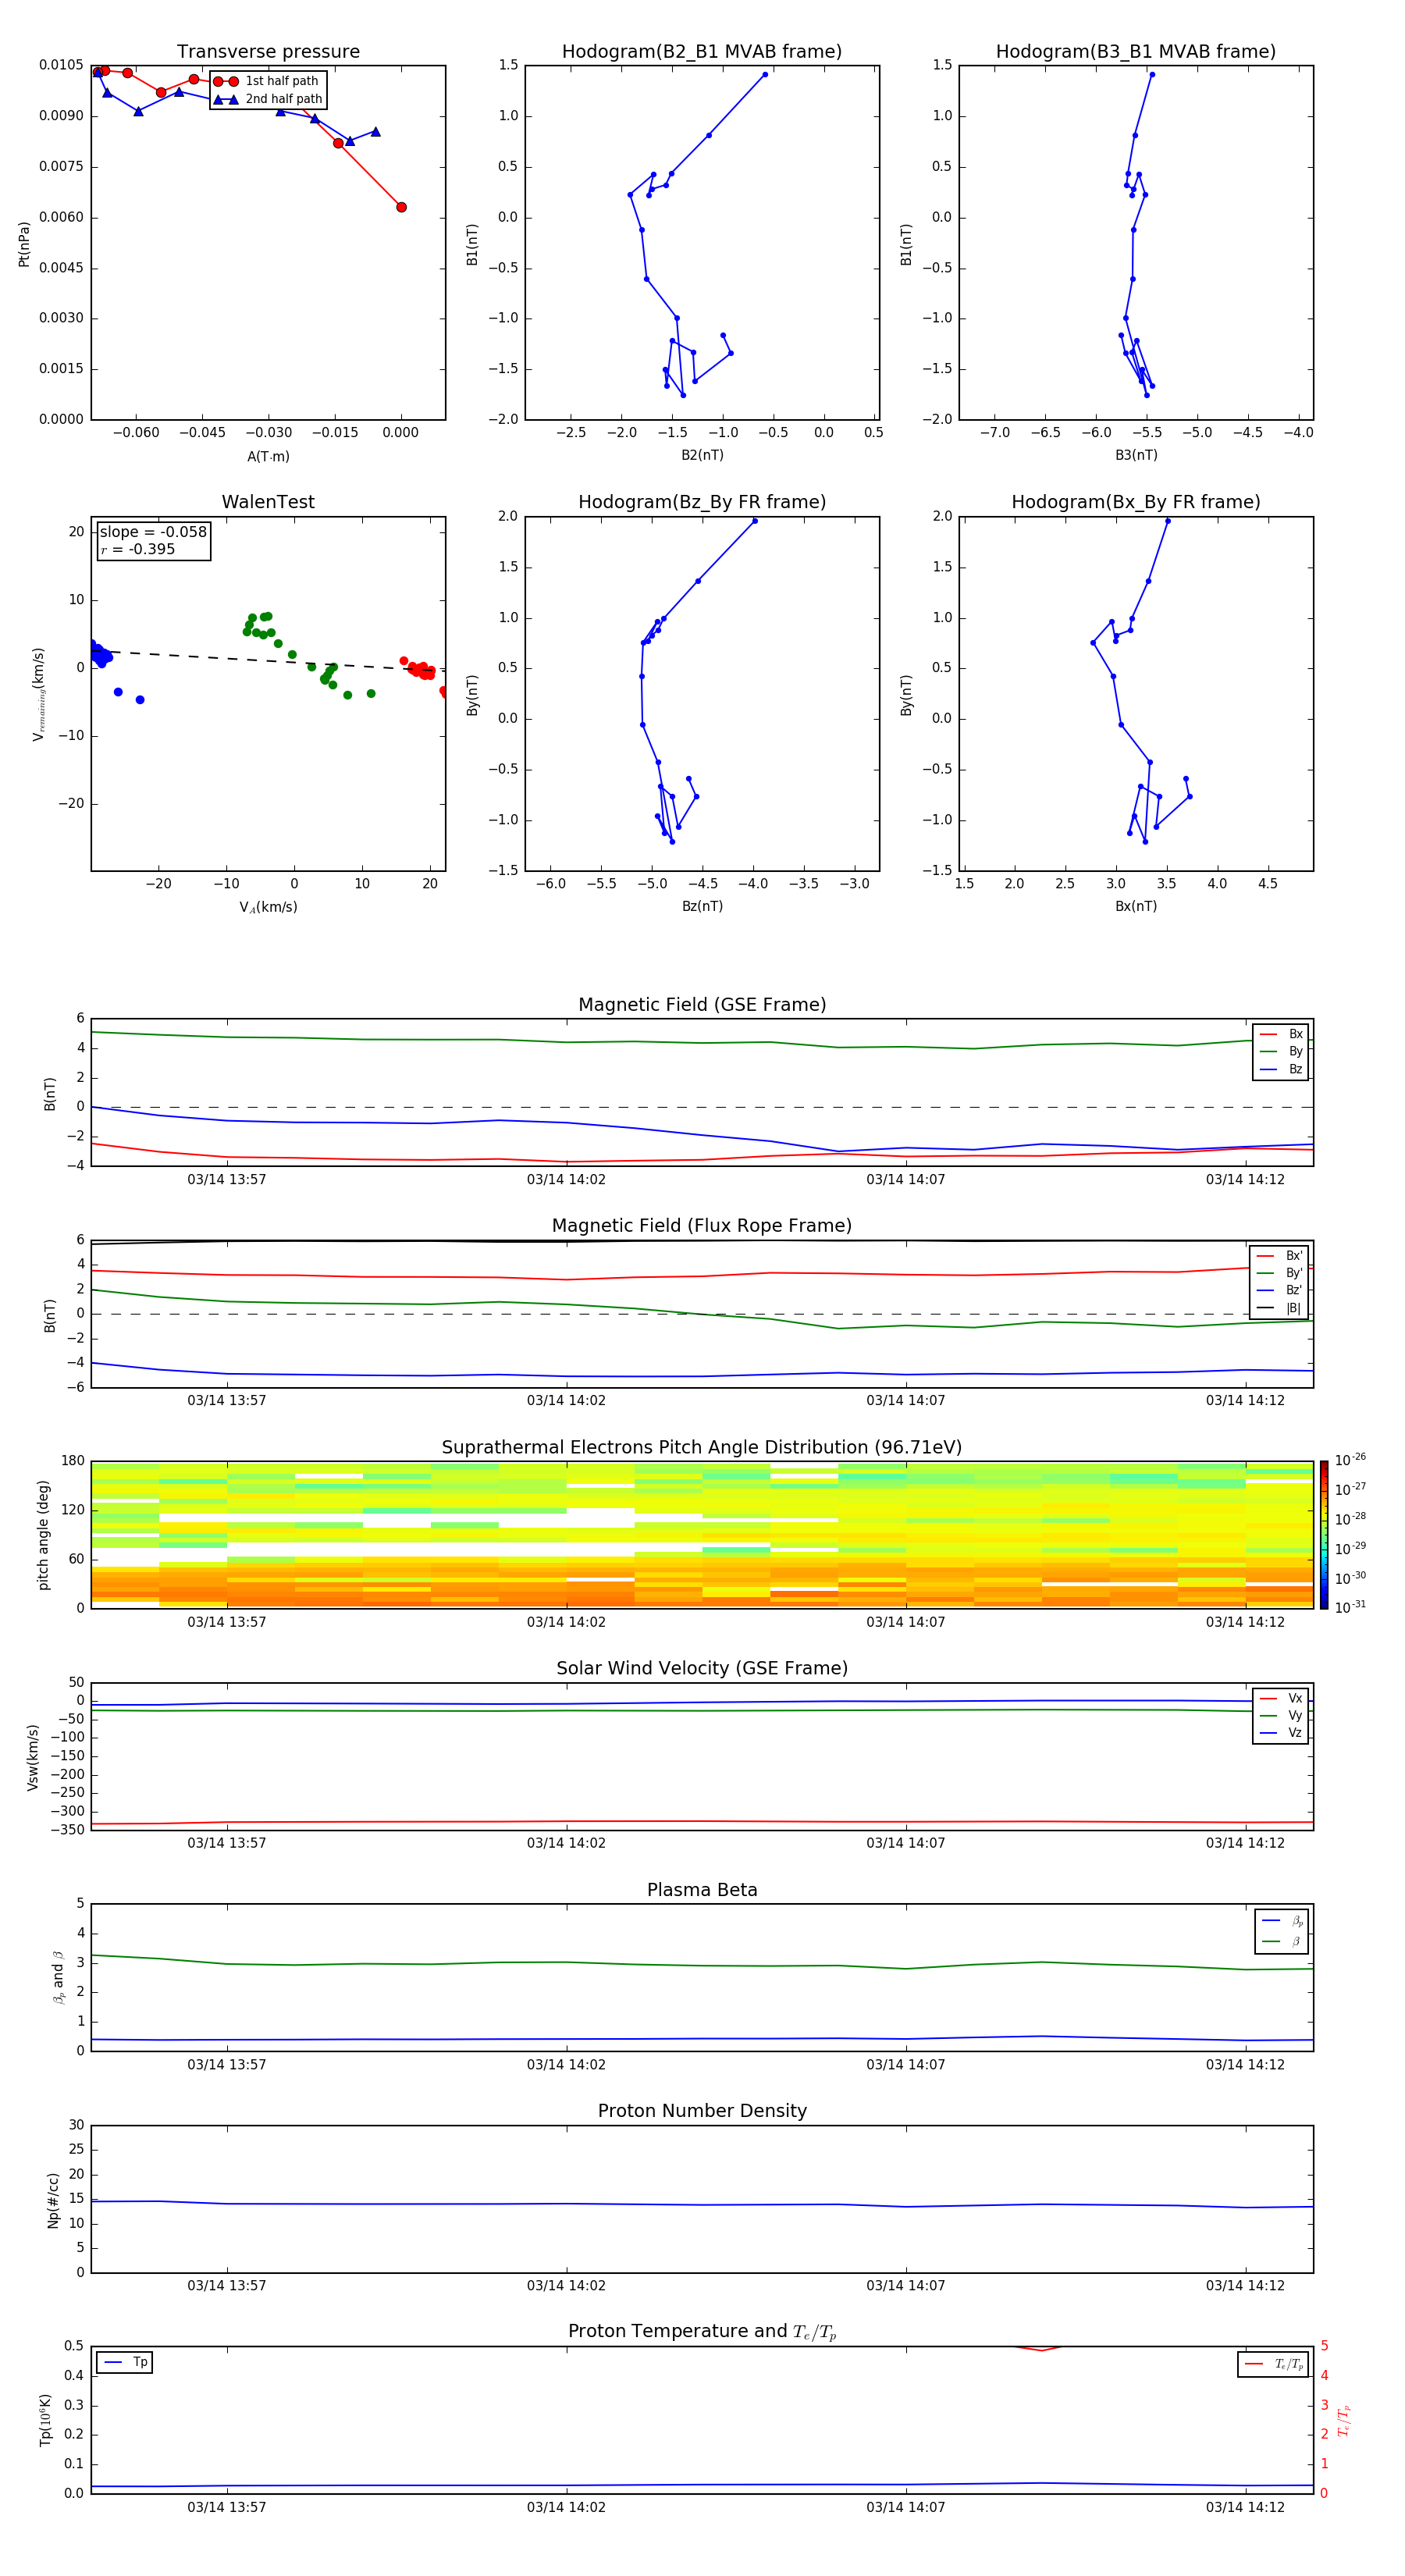Click the "−350" tick on Solar Wind Velocity axis
The height and width of the screenshot is (2576, 1405).
click(x=66, y=1830)
